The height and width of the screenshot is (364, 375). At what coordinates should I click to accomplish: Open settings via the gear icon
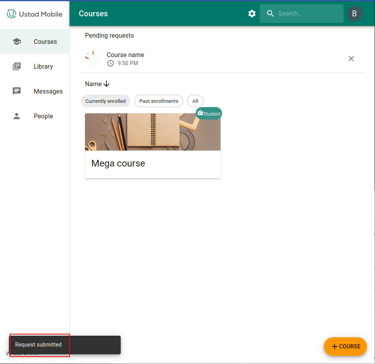point(252,14)
